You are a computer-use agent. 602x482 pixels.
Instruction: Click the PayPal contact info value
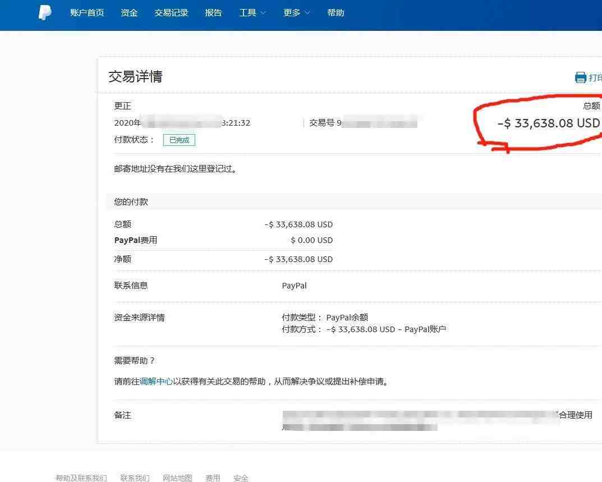pyautogui.click(x=294, y=286)
